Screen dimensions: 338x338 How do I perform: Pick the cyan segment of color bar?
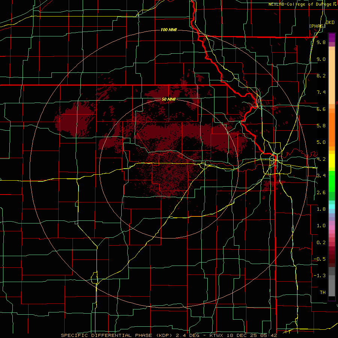tap(332, 207)
